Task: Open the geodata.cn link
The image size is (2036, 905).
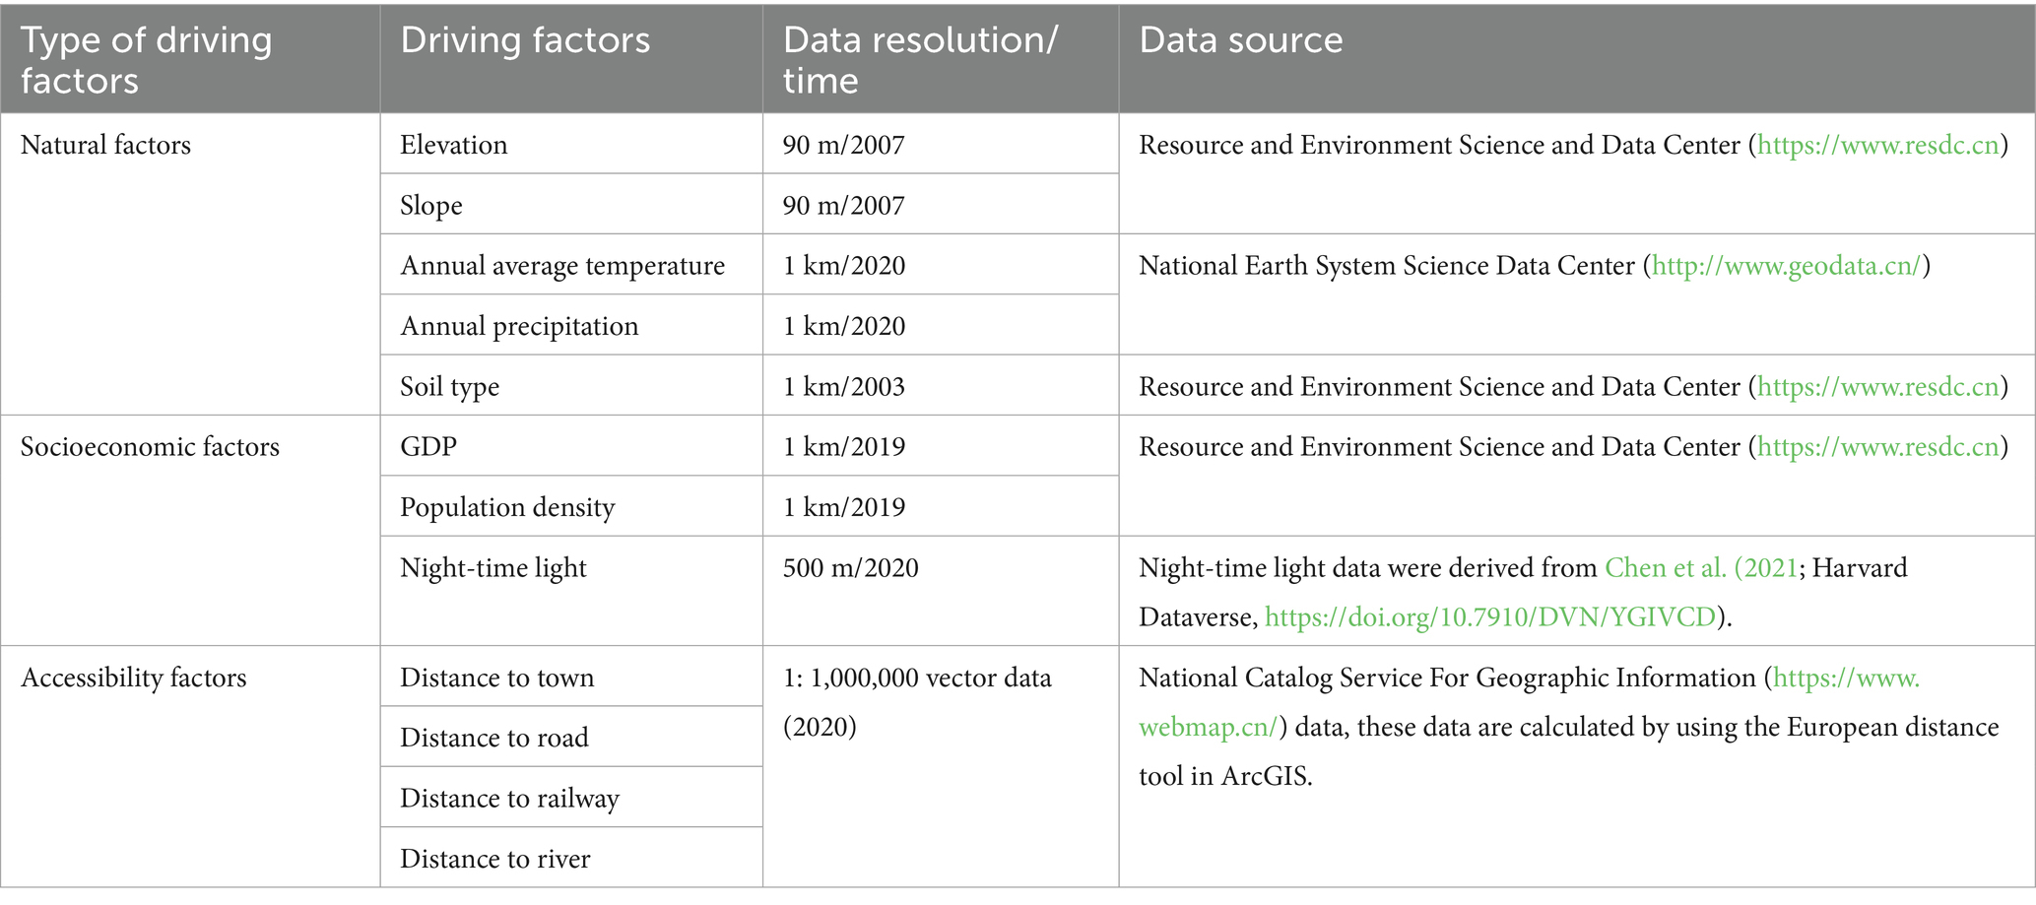Action: 1787,266
